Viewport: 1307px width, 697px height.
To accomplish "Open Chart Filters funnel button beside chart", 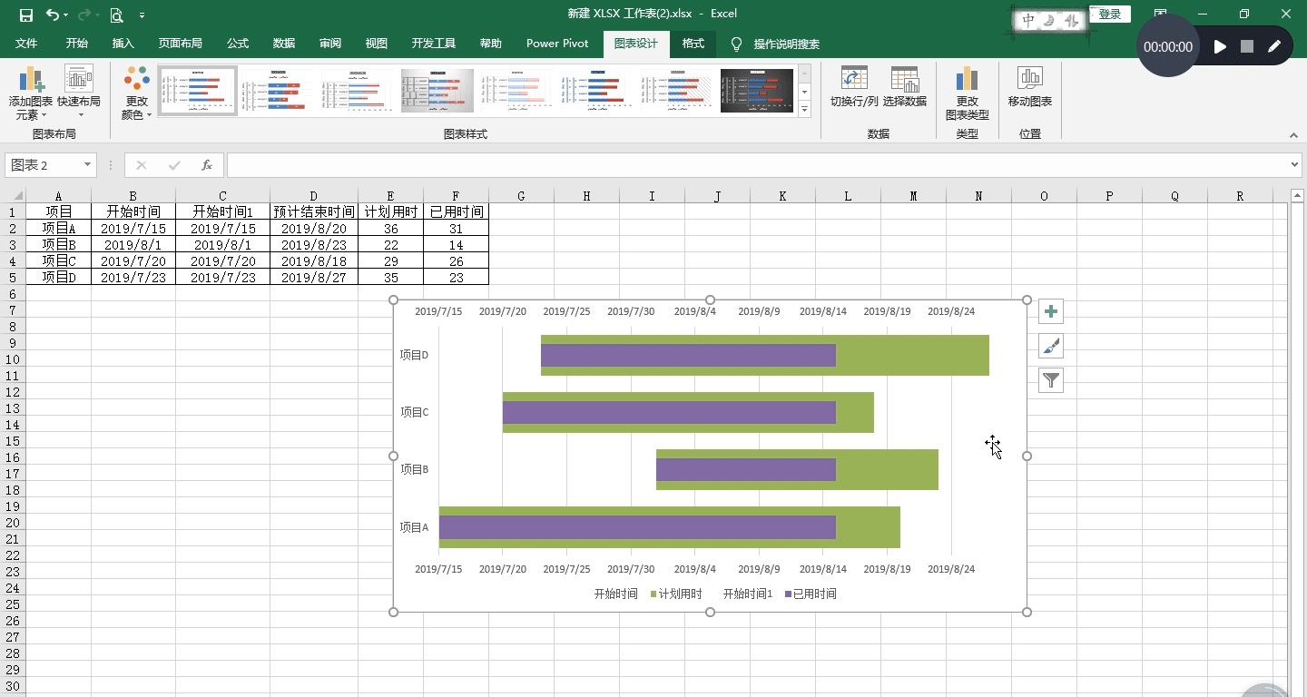I will [x=1051, y=380].
